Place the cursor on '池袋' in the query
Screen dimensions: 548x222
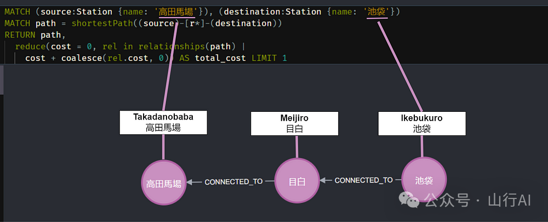coord(376,12)
